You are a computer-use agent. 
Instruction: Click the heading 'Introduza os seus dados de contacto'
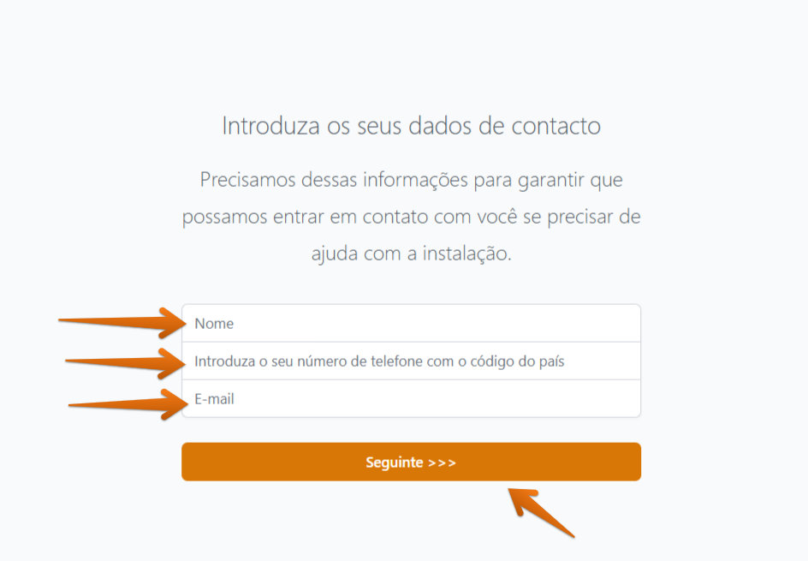point(411,126)
